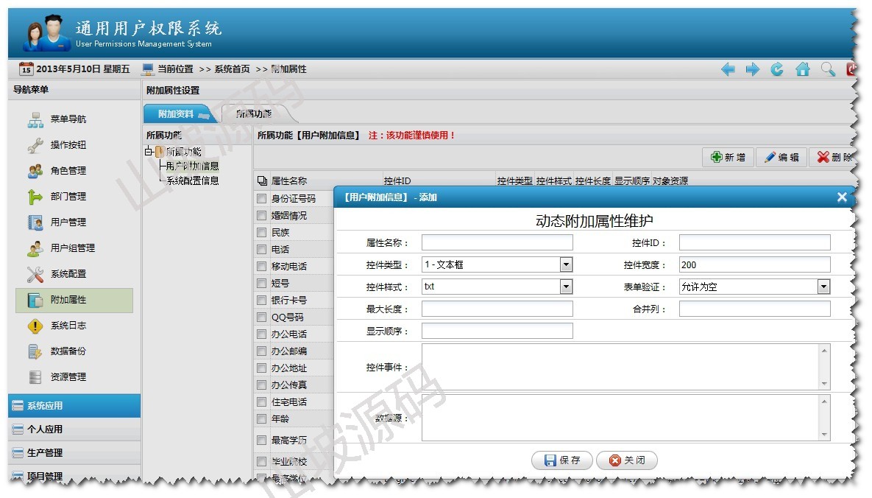Tick the 婚姻情况 row checkbox
Viewport: 872px width, 498px height.
(261, 216)
